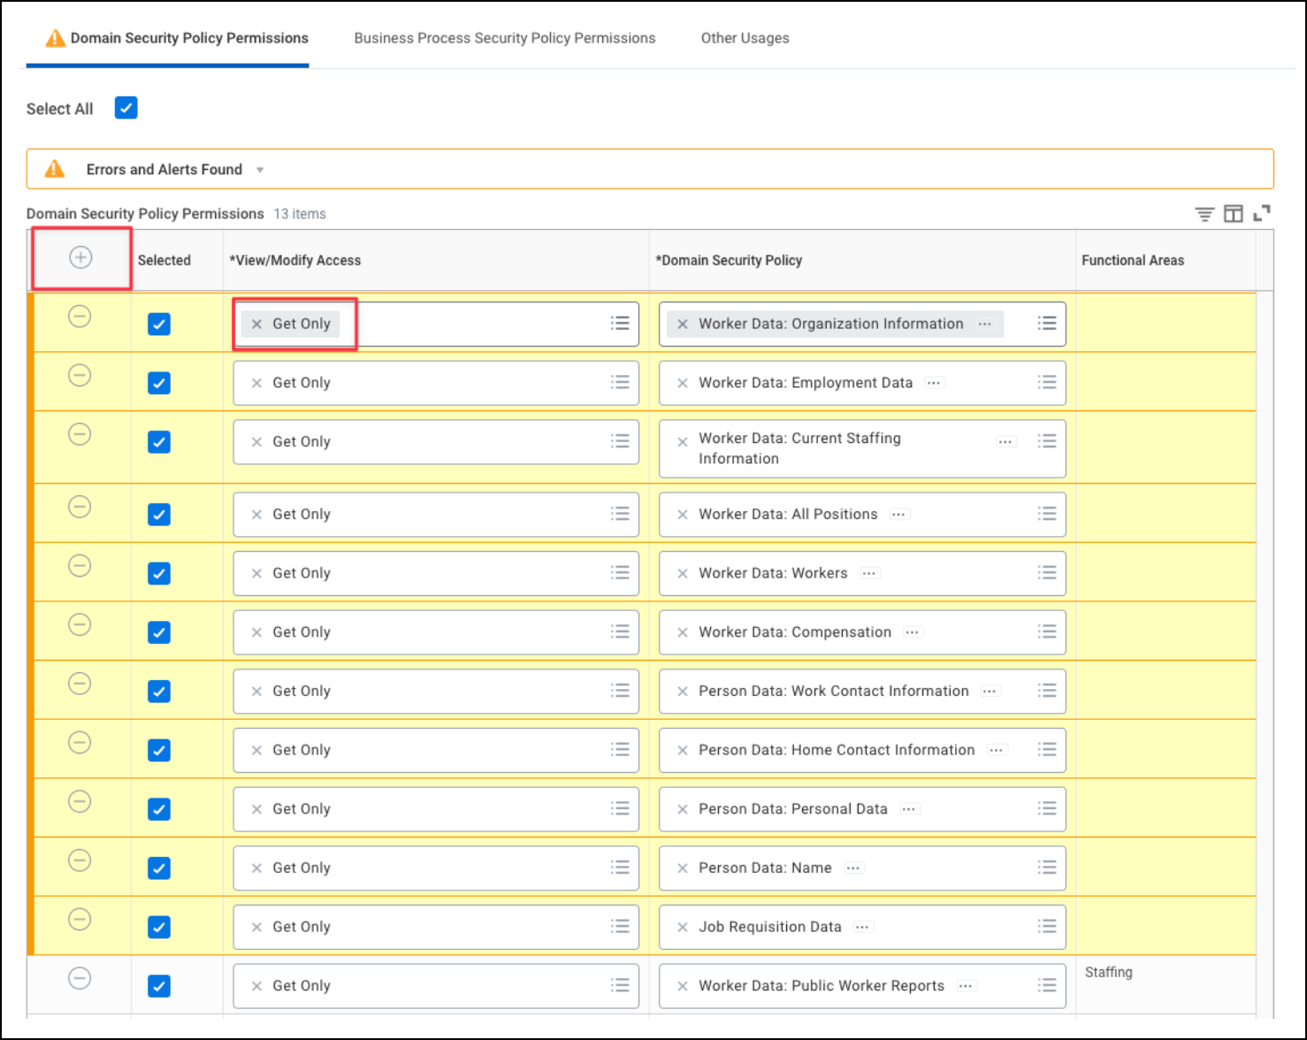The height and width of the screenshot is (1040, 1307).
Task: Open the prompt list icon beside first Get Only
Action: pos(620,324)
